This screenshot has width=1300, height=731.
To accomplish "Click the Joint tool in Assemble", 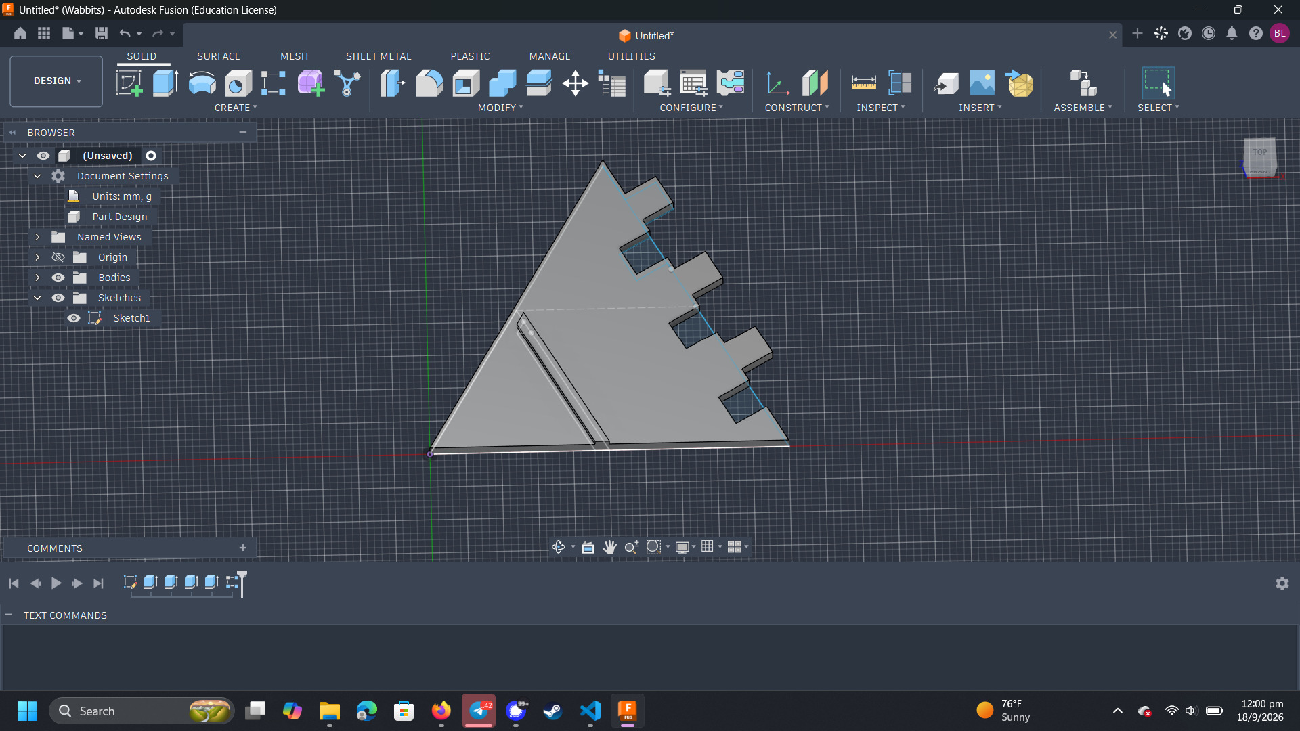I will (x=1083, y=83).
